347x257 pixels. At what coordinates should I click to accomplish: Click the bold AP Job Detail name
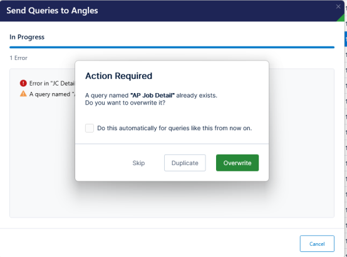click(x=152, y=95)
